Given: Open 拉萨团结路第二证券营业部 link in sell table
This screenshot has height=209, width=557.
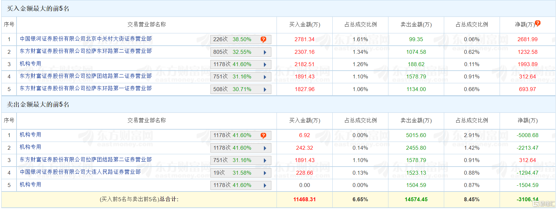Looking at the screenshot, I should coord(86,159).
